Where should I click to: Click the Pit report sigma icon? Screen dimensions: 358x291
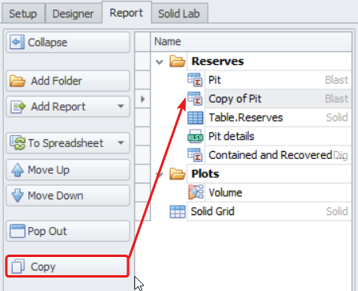[195, 80]
